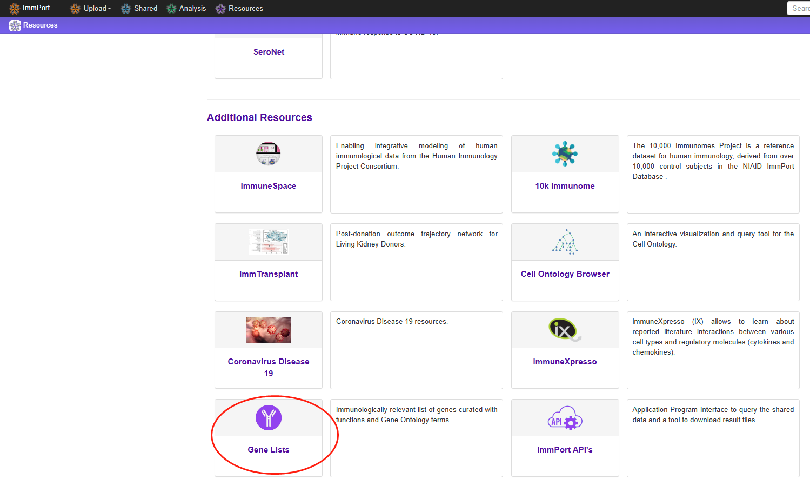Open the Analysis menu item
Viewport: 810px width, 479px height.
[193, 9]
